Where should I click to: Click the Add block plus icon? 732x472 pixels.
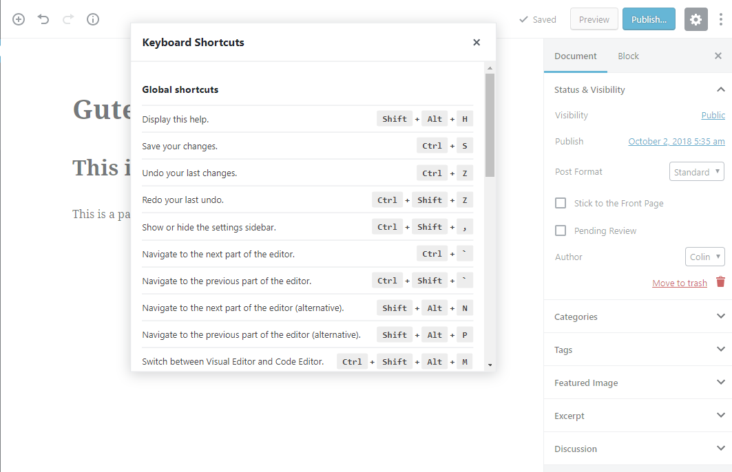(19, 19)
